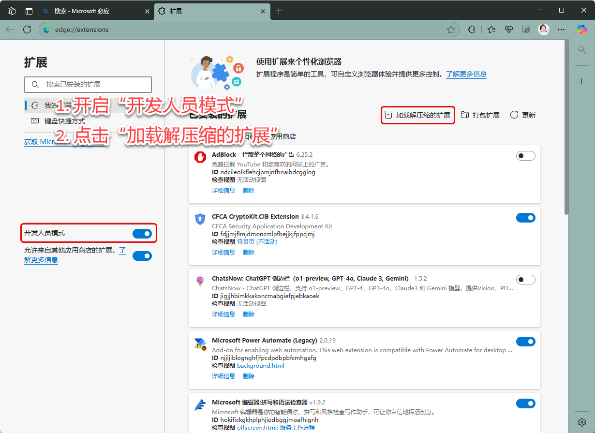Image resolution: width=595 pixels, height=433 pixels.
Task: Refresh the page with the reload icon
Action: click(27, 30)
